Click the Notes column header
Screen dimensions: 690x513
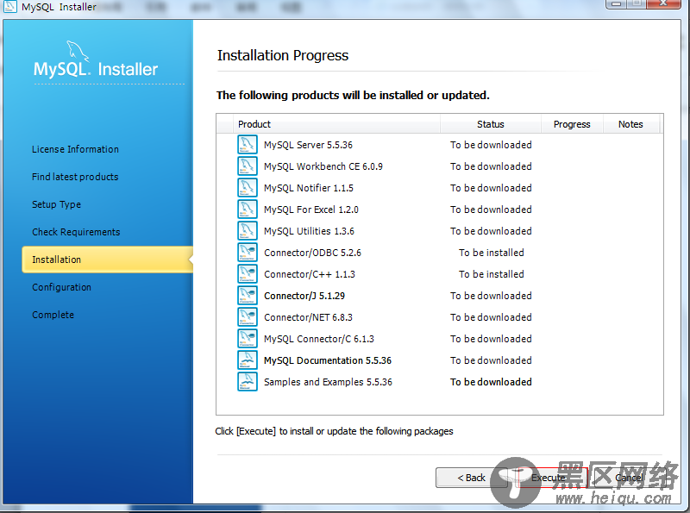(630, 124)
